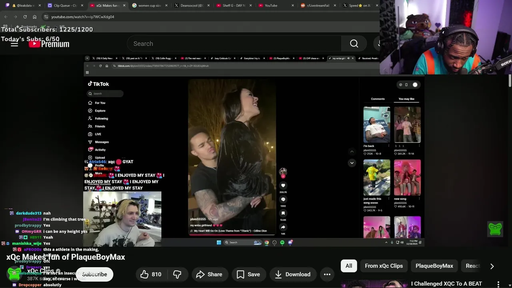Open the YouTube hamburger guide menu
This screenshot has height=288, width=512.
click(x=14, y=44)
